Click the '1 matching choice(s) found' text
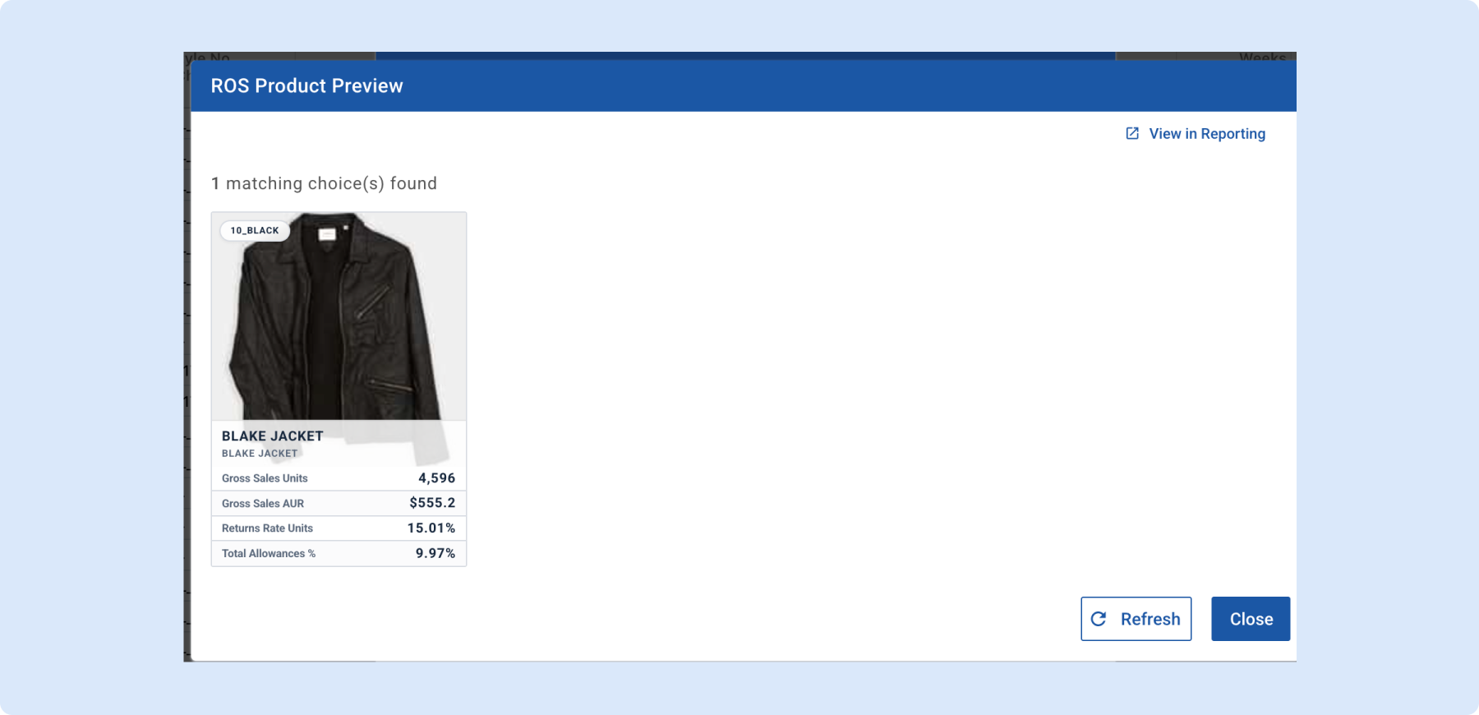 coord(324,183)
